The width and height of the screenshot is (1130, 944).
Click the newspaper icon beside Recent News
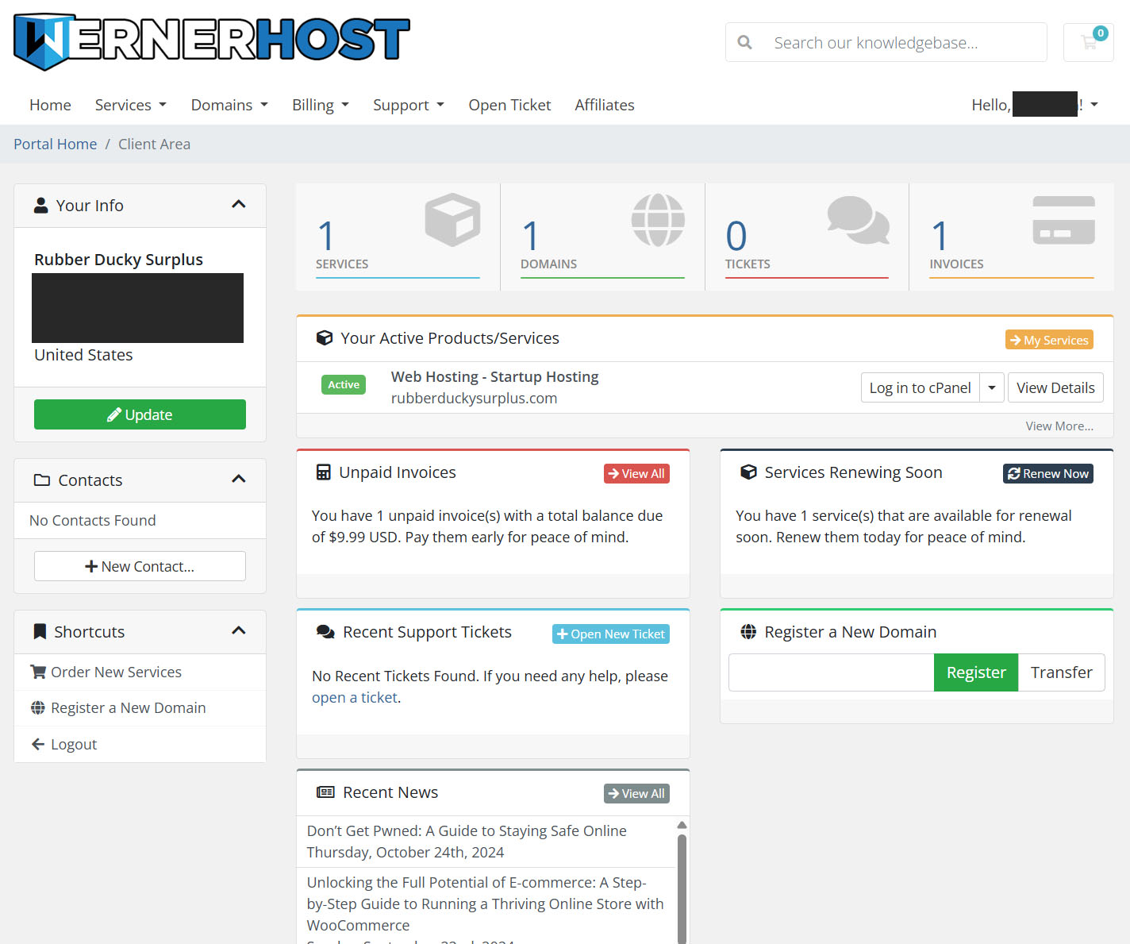(x=325, y=792)
